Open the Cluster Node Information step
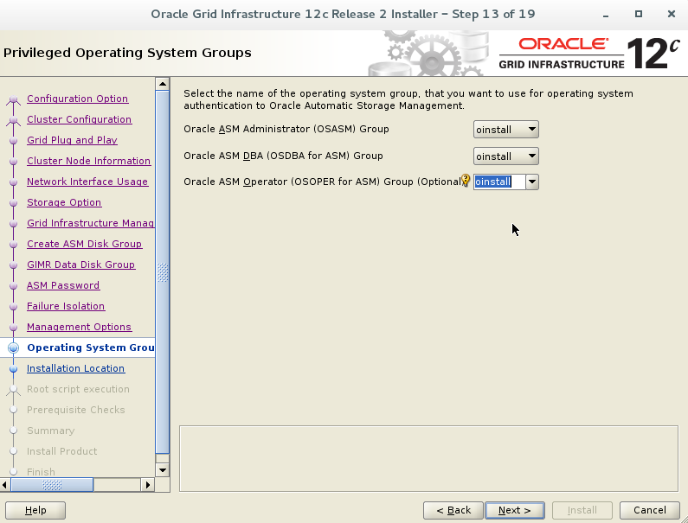 pyautogui.click(x=88, y=161)
